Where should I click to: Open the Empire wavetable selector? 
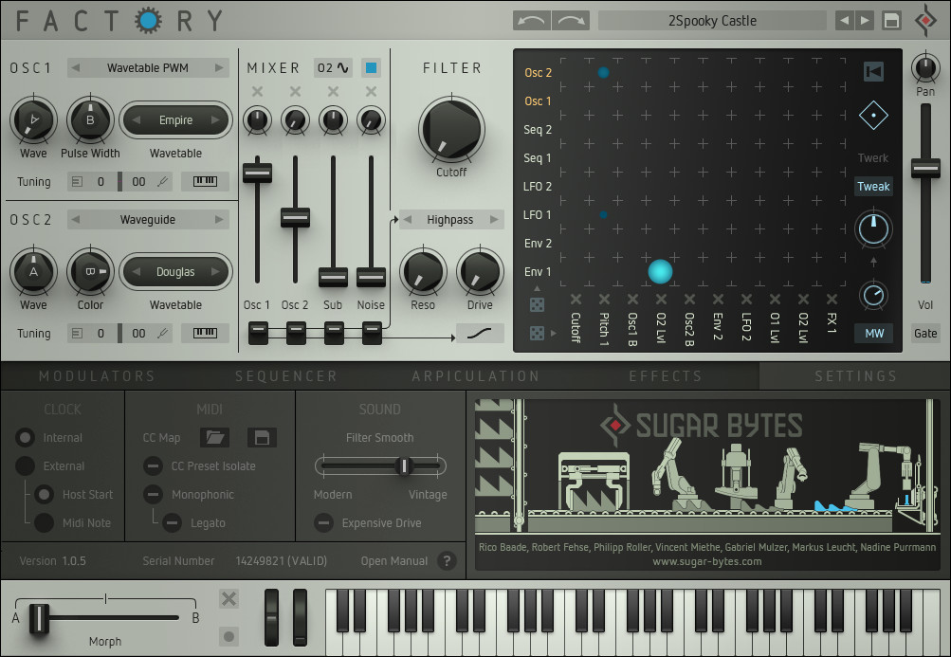[176, 120]
